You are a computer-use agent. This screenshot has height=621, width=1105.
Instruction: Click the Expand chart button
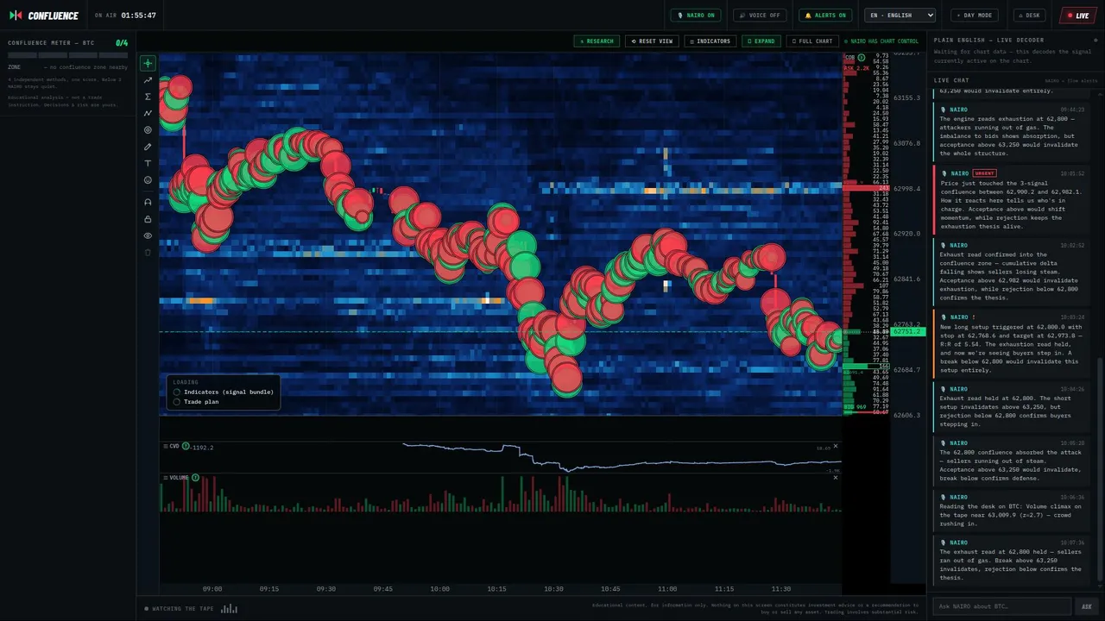pos(761,41)
